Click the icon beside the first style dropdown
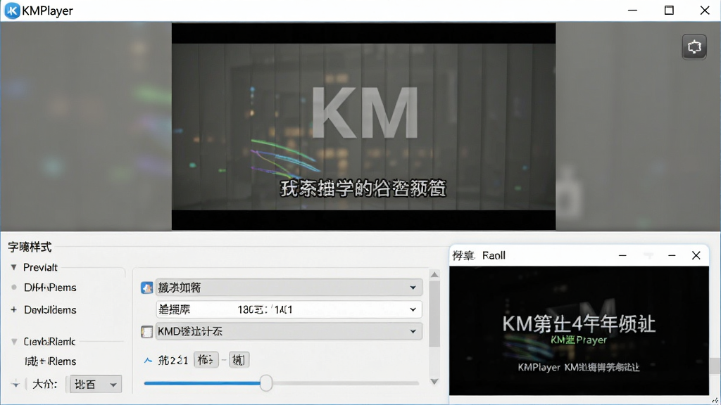The width and height of the screenshot is (721, 405). coord(146,288)
